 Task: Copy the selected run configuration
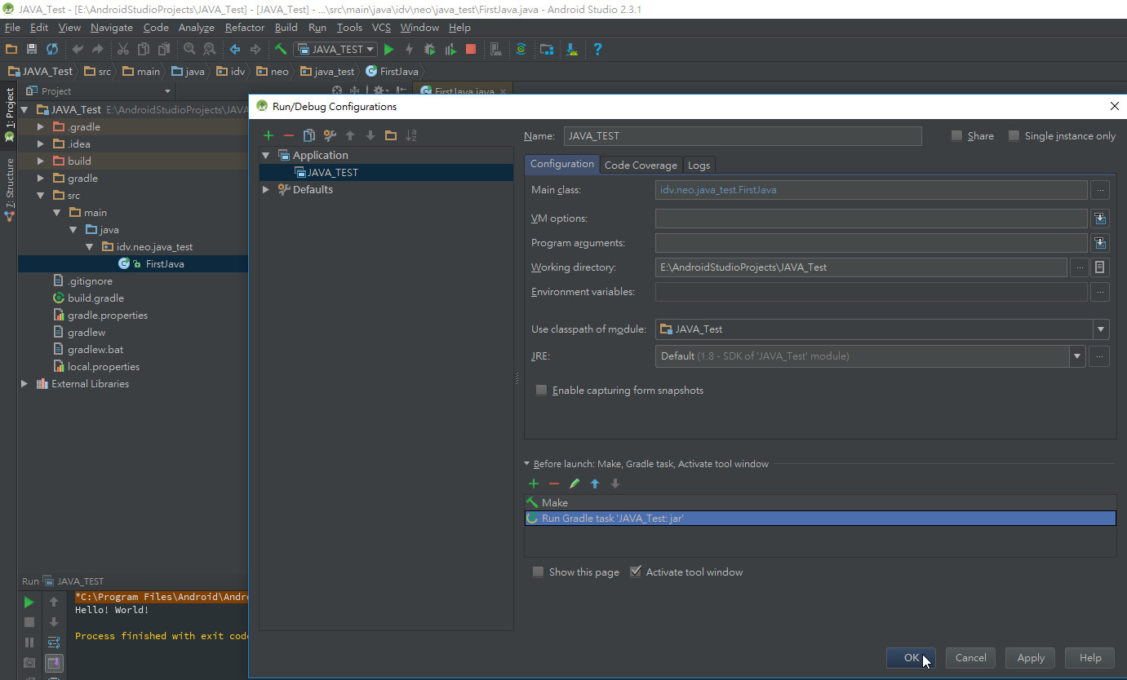(309, 135)
